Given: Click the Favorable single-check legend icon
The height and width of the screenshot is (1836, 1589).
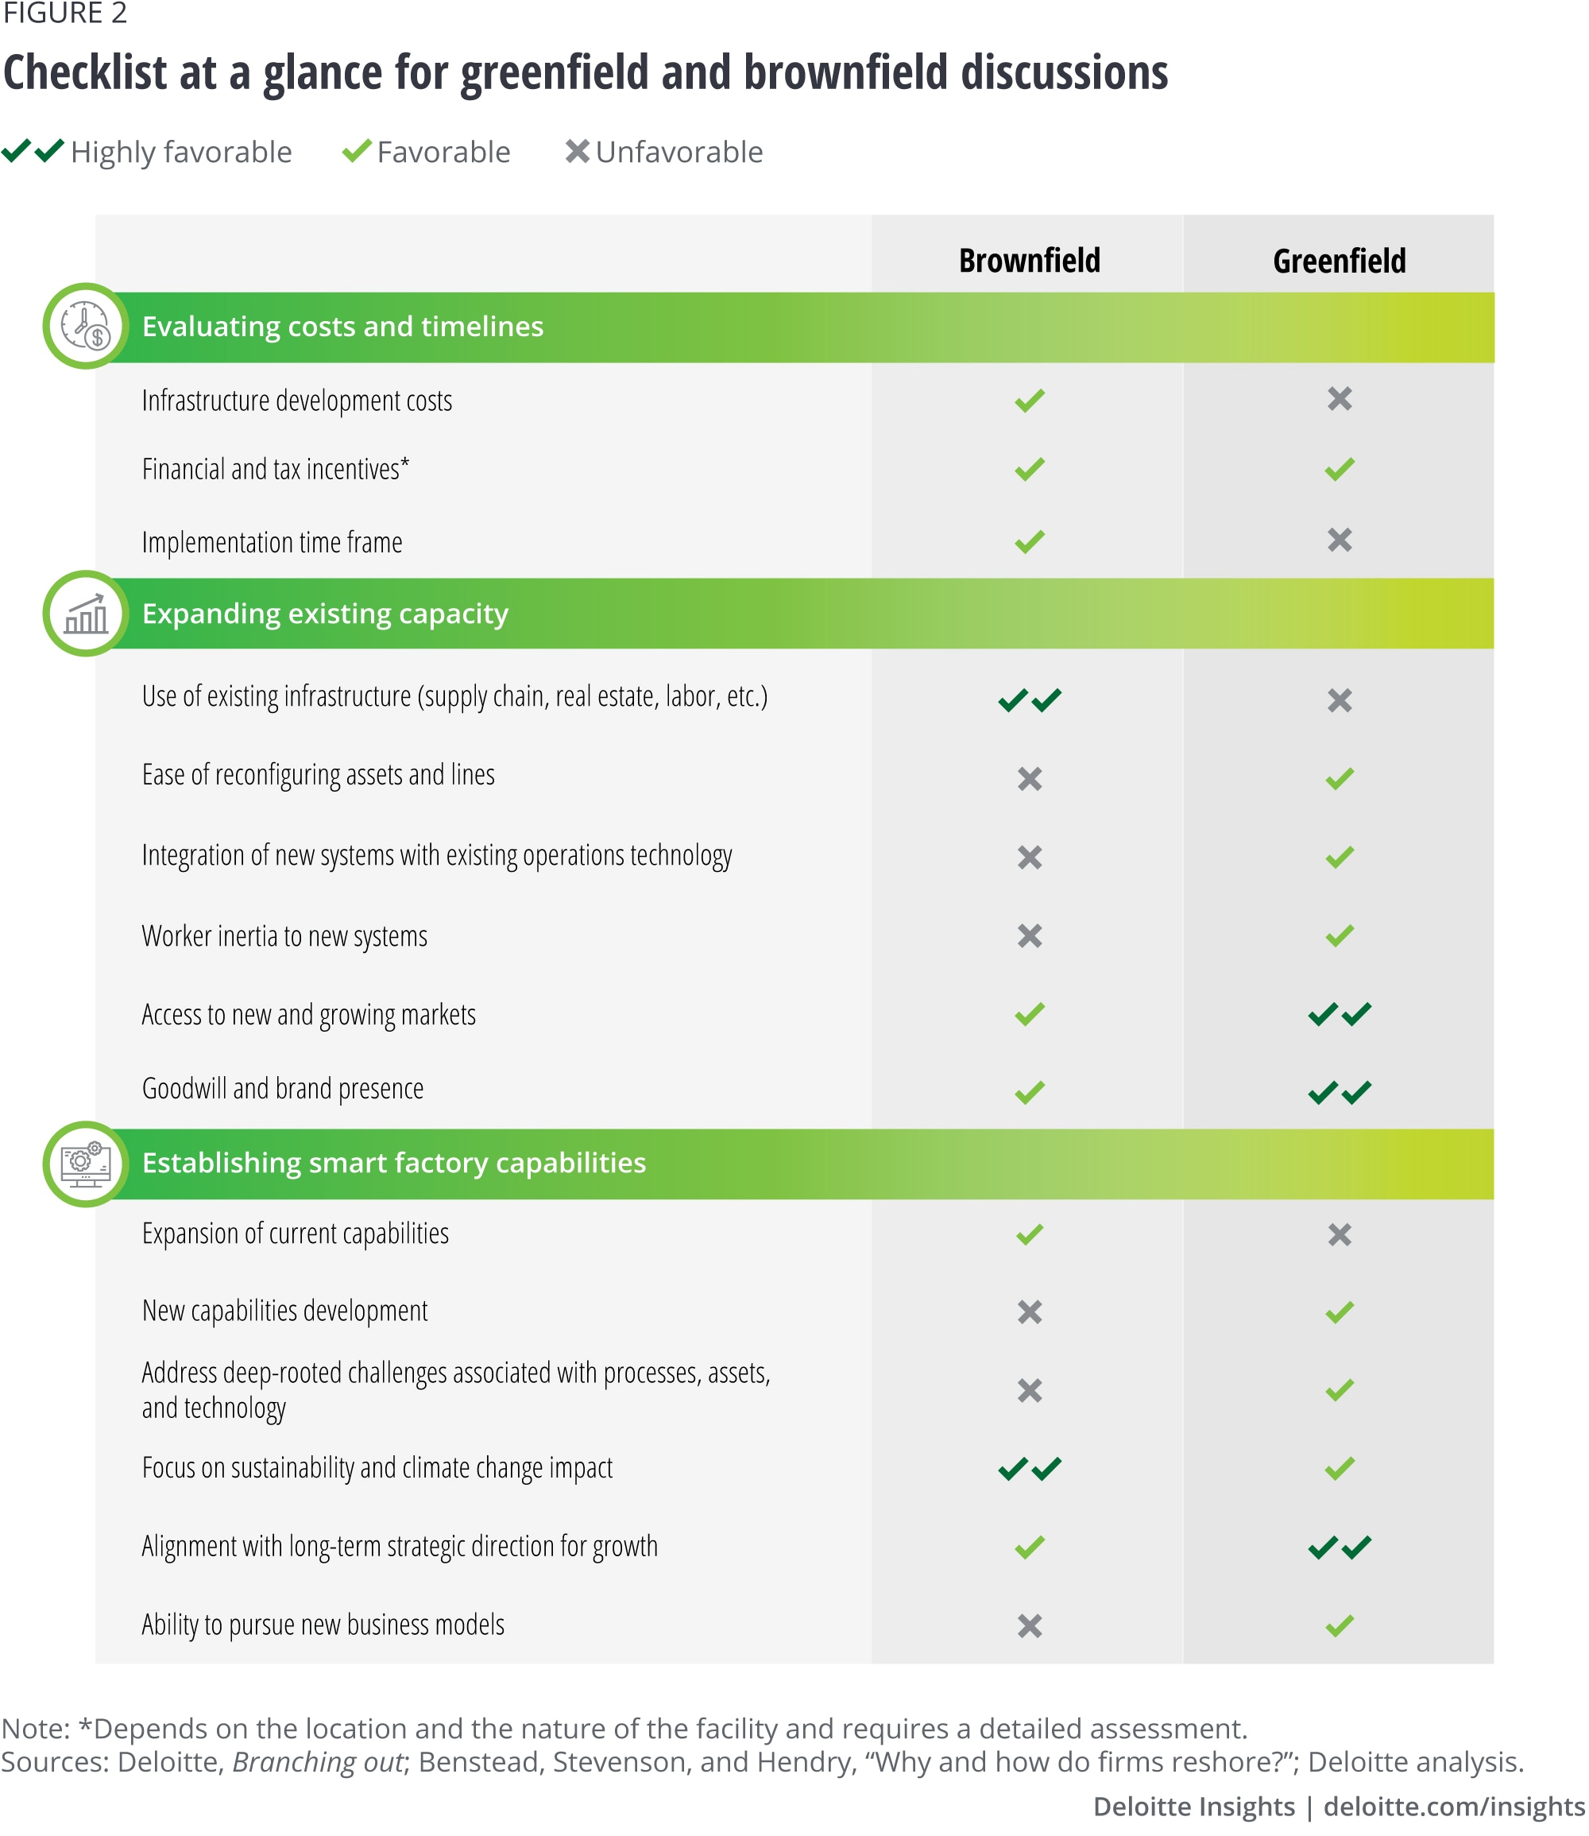Looking at the screenshot, I should (357, 152).
